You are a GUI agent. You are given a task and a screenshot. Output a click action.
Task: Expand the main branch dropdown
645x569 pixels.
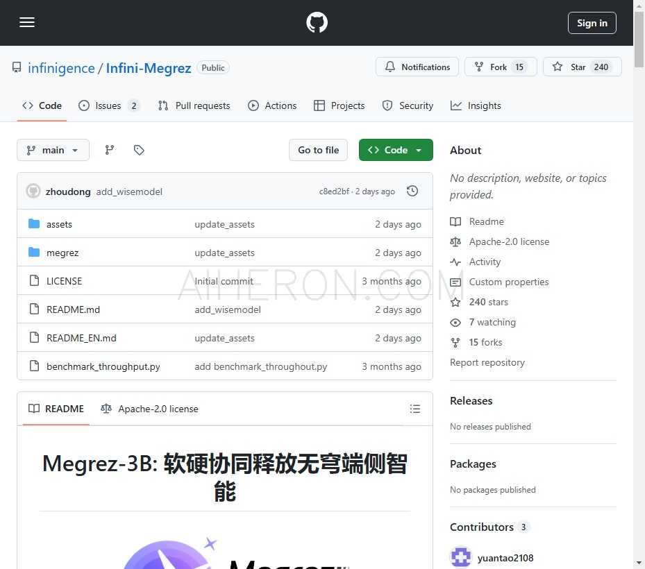pos(53,150)
